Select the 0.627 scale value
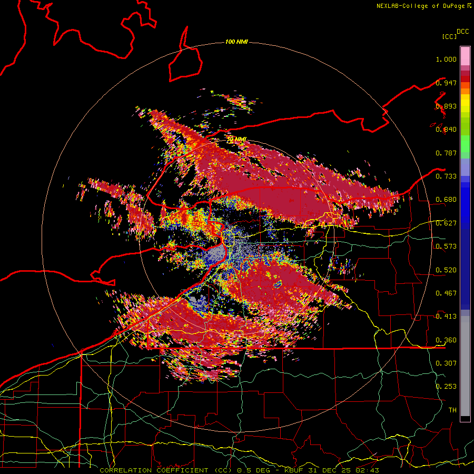 click(x=446, y=223)
